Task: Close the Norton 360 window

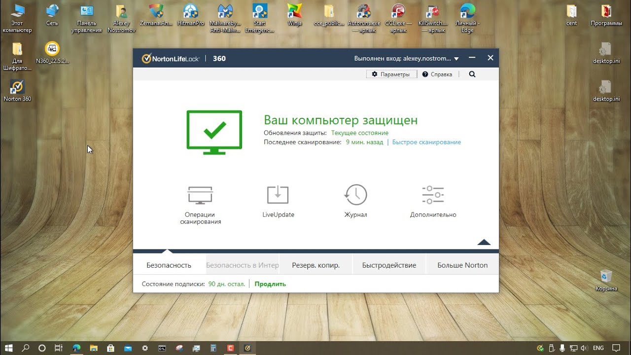Action: pos(490,58)
